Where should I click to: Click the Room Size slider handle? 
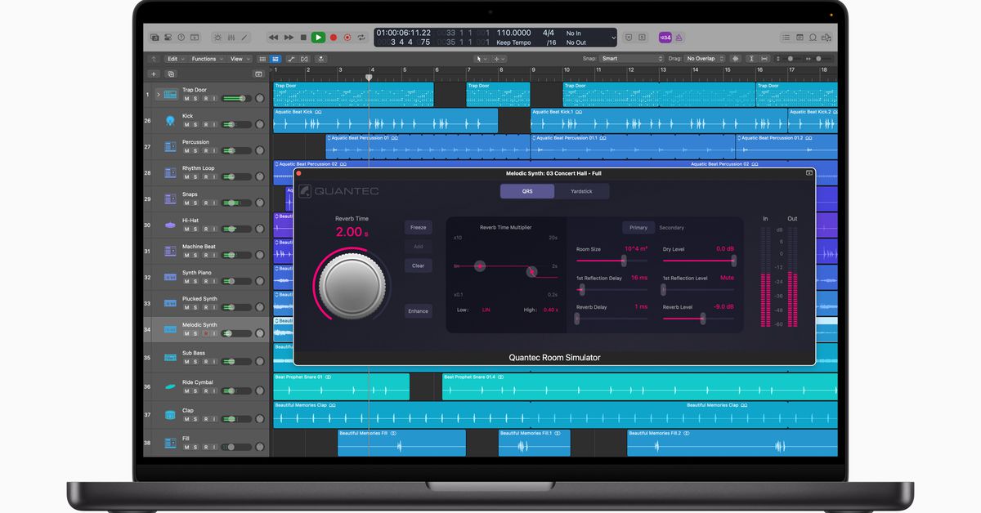(624, 261)
